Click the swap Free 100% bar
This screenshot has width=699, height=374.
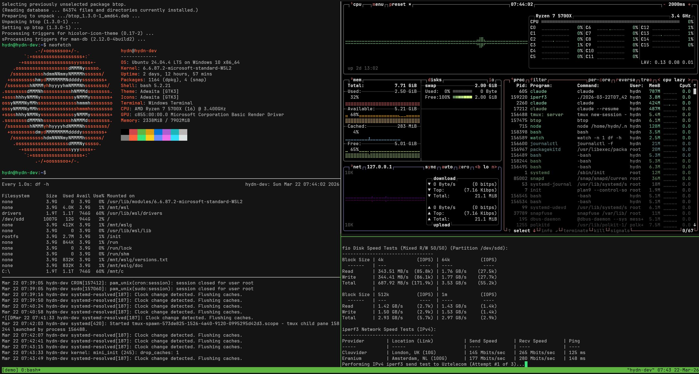click(x=462, y=97)
